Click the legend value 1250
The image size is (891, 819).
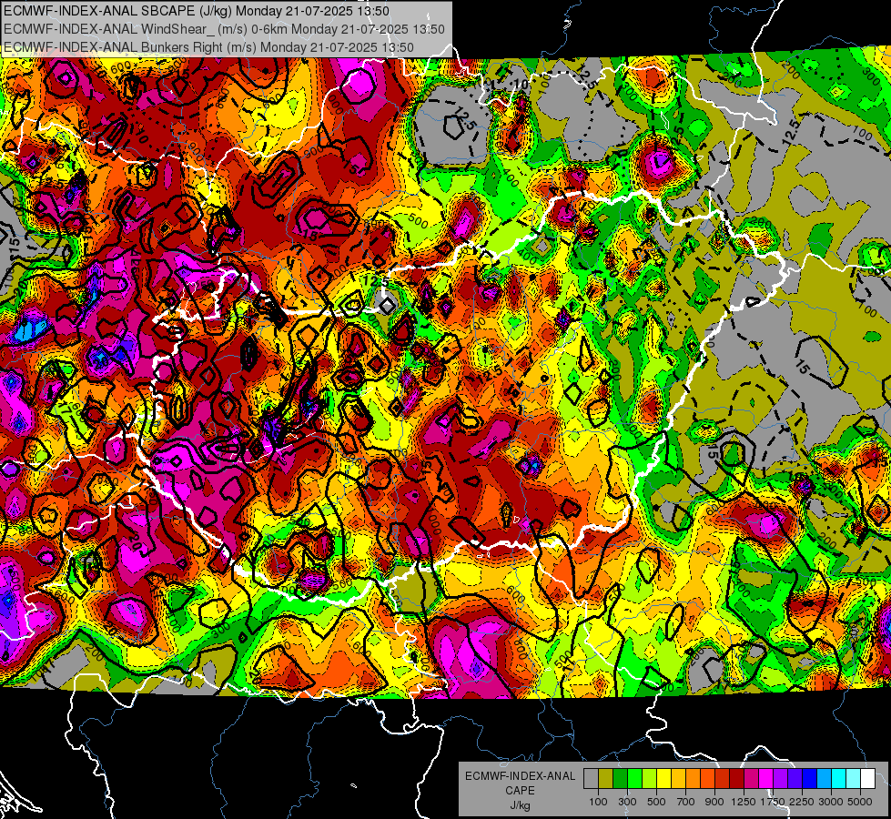[x=744, y=802]
